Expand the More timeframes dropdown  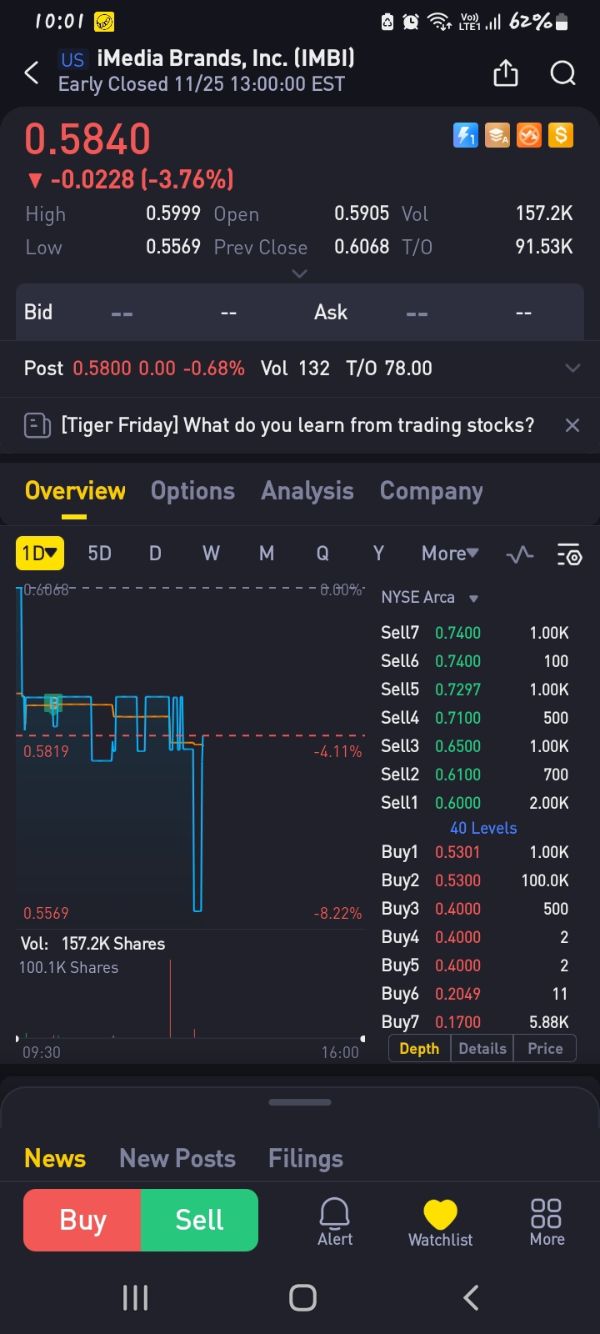pos(450,554)
